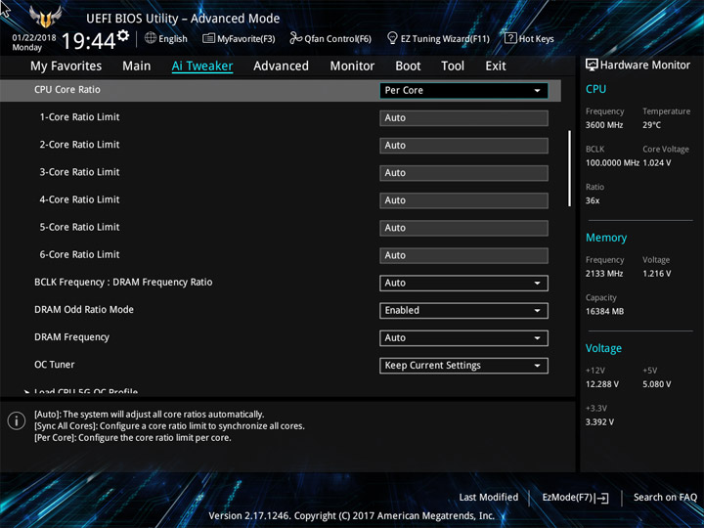The height and width of the screenshot is (528, 704).
Task: Select the DRAM Odd Ratio Mode label
Action: pos(84,309)
